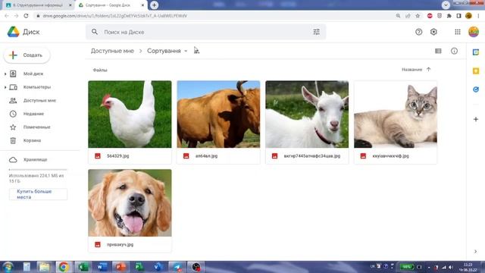Click the search magnifier icon
This screenshot has height=273, width=485.
pyautogui.click(x=95, y=32)
